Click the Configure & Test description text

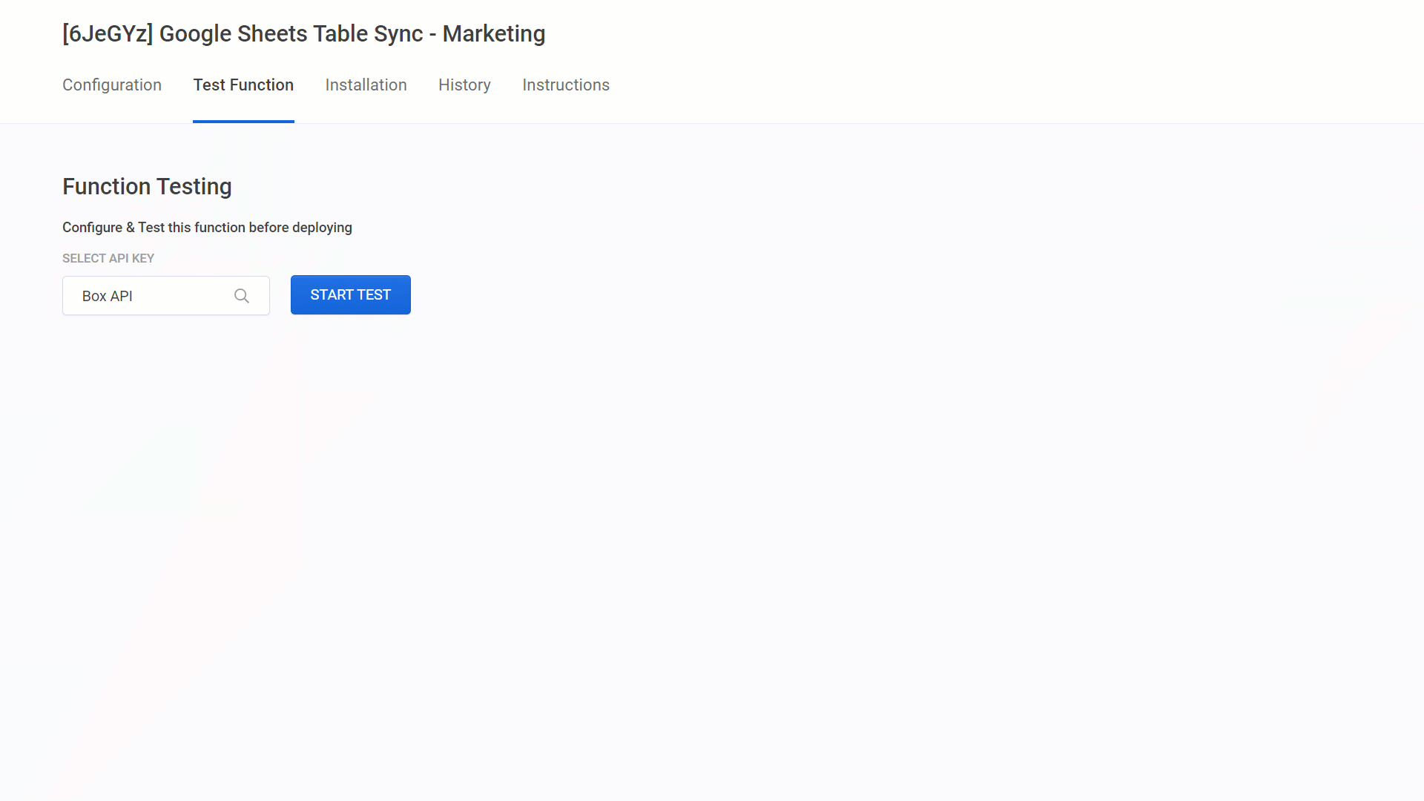click(207, 227)
